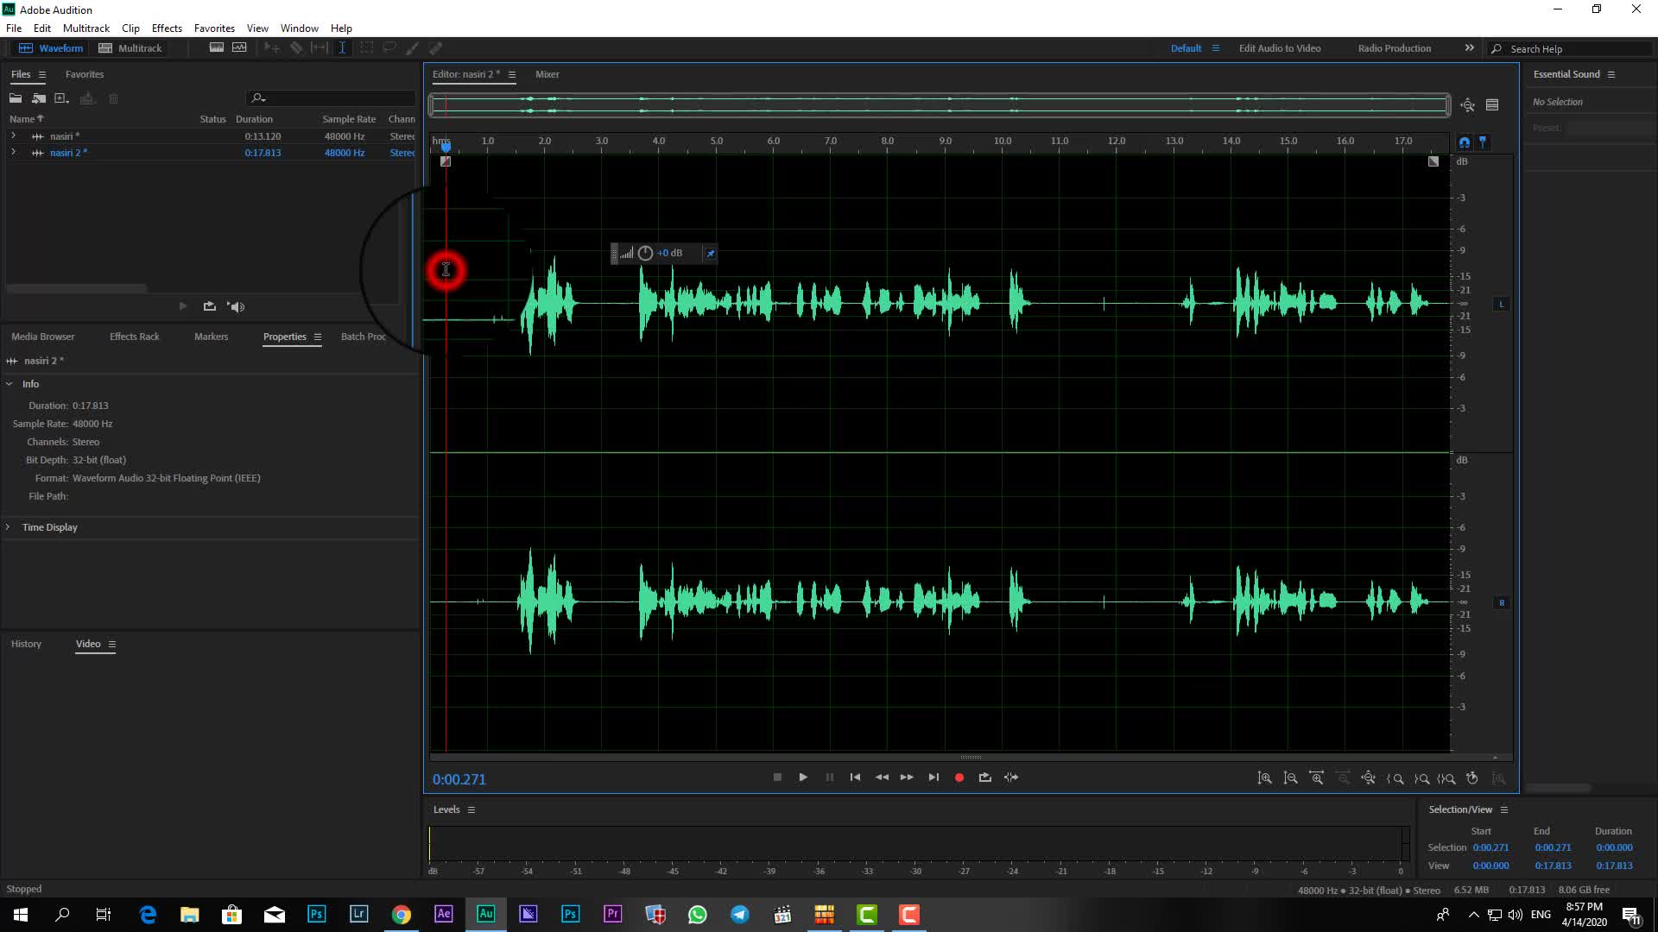Switch to Multitrack view

click(x=130, y=48)
